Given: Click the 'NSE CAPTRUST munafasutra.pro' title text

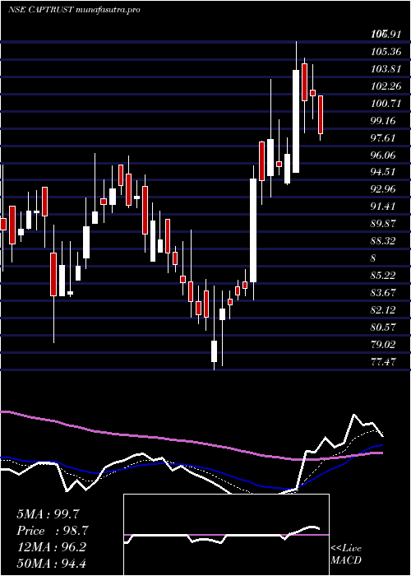Looking at the screenshot, I should click(x=74, y=10).
